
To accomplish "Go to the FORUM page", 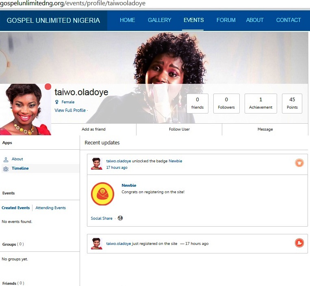I will click(x=226, y=20).
